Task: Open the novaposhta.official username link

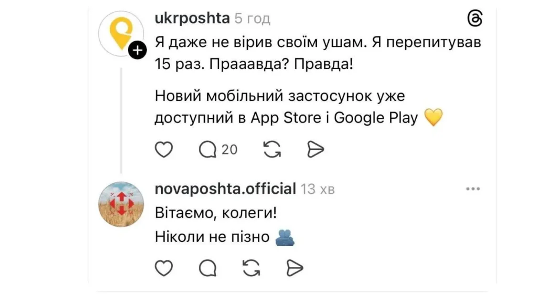Action: [225, 189]
